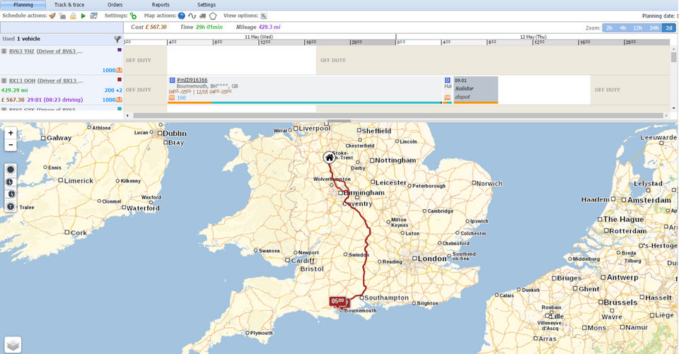Click the orange closed-padlock lock icon
679x354 pixels.
pos(73,16)
